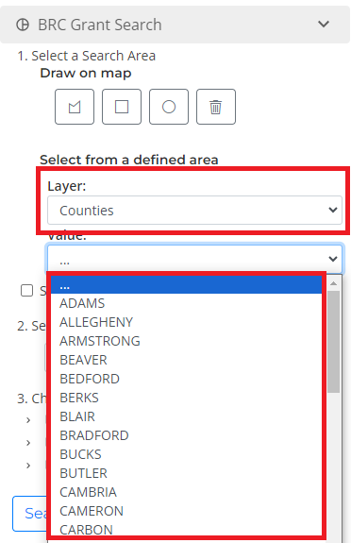
Task: Collapse the BRC Grant Search panel chevron
Action: pyautogui.click(x=324, y=25)
